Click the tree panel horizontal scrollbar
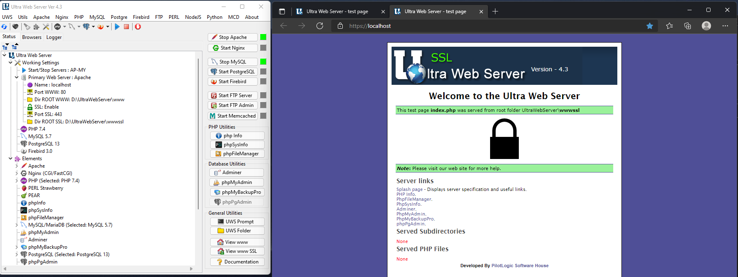The width and height of the screenshot is (738, 277). [98, 269]
